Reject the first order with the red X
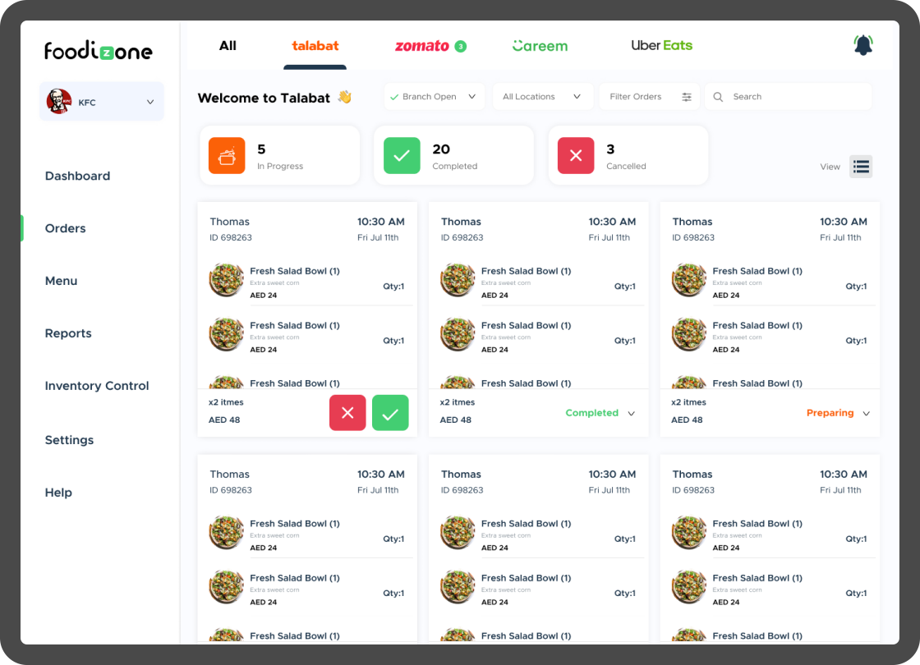This screenshot has height=665, width=920. (x=347, y=413)
